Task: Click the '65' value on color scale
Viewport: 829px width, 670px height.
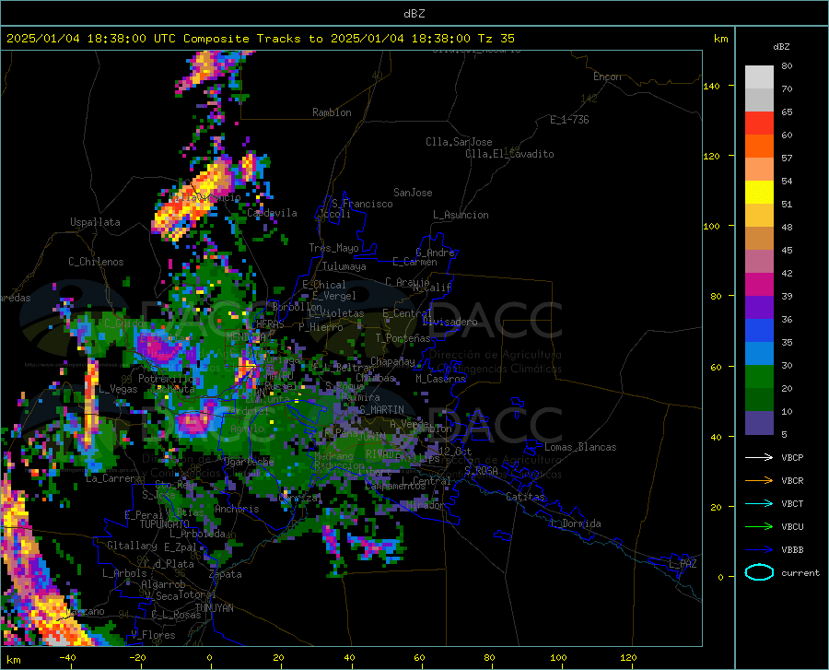Action: pyautogui.click(x=787, y=112)
